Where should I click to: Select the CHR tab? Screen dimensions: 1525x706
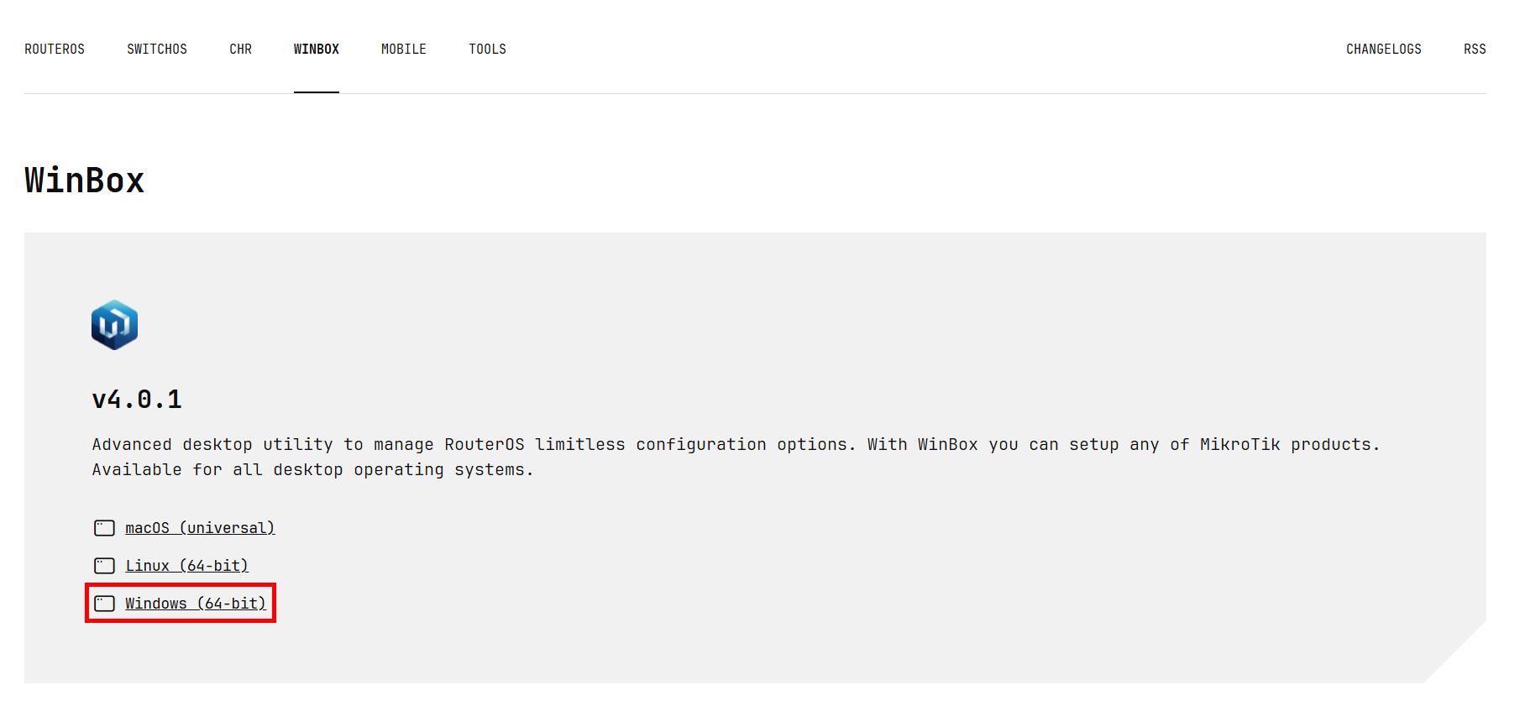pos(240,50)
